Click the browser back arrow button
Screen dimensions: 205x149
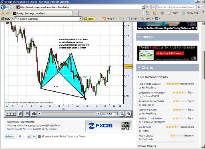click(3, 7)
